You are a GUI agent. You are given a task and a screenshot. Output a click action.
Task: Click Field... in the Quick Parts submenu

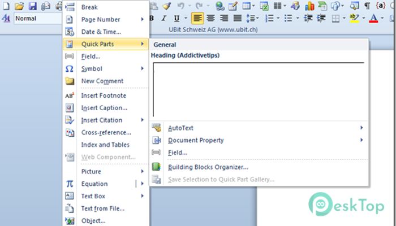[259, 153]
